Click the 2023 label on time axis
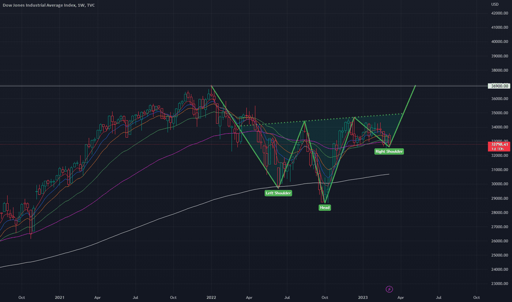Viewport: 512px width, 302px height. pyautogui.click(x=363, y=298)
